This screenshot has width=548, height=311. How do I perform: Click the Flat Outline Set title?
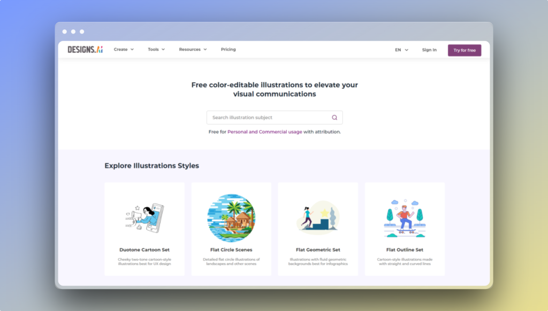click(x=405, y=250)
